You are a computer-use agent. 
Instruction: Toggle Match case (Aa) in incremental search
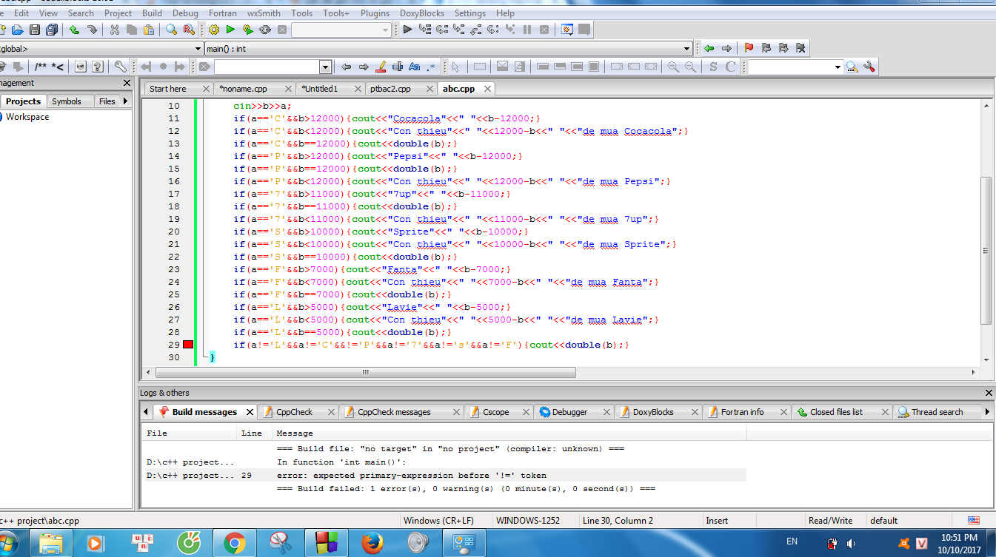415,67
